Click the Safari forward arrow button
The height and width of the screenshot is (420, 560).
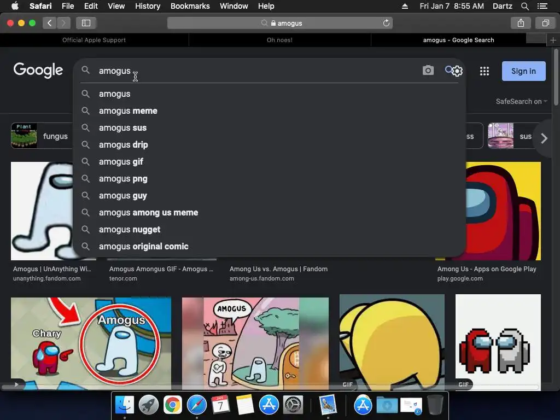point(63,23)
